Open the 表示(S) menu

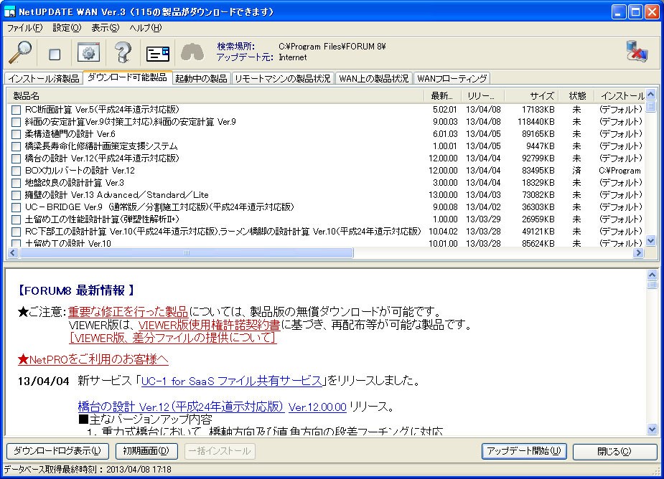pyautogui.click(x=106, y=28)
